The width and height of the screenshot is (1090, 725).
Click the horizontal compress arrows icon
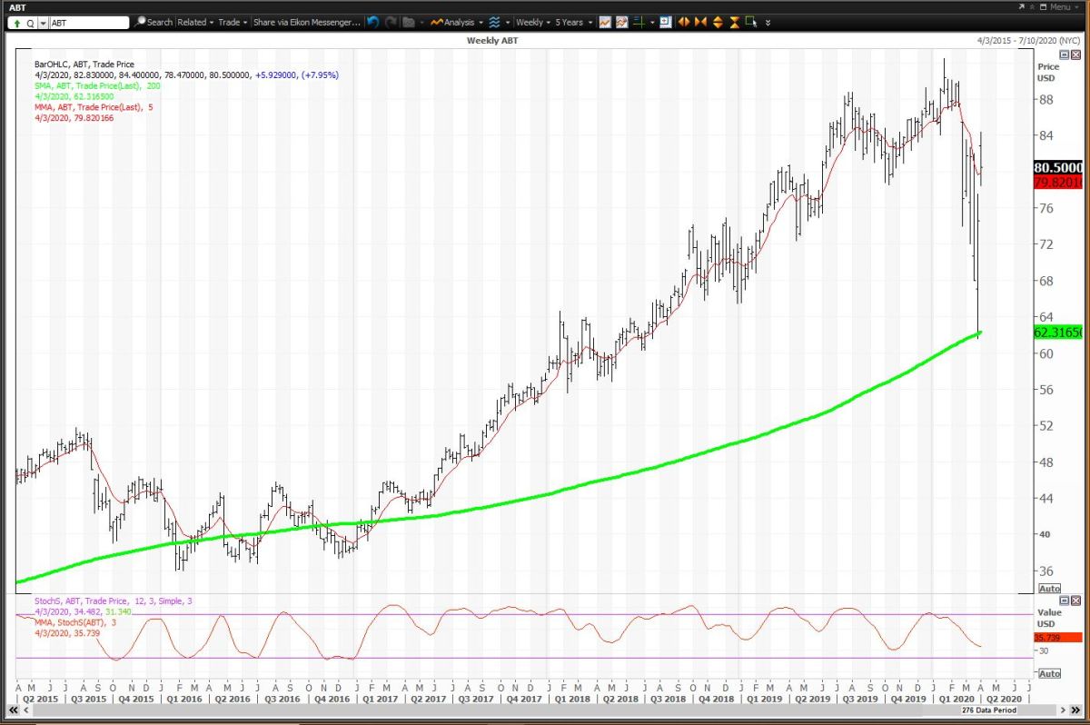pyautogui.click(x=700, y=22)
